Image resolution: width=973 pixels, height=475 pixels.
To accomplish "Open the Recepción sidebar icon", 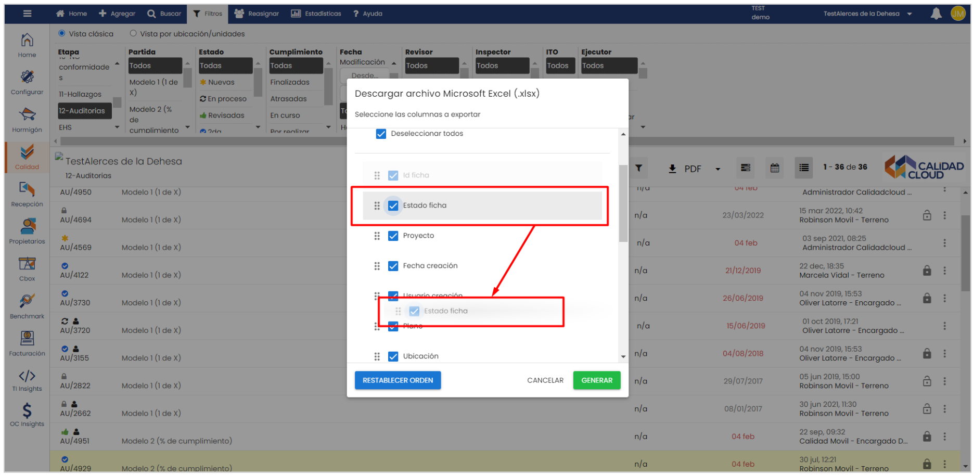I will tap(27, 194).
